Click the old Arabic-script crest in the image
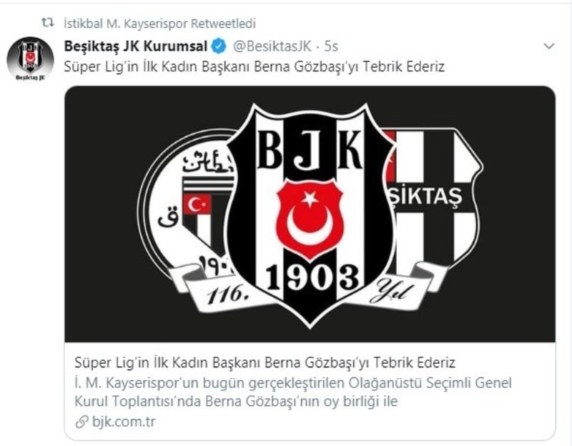The image size is (572, 446). tap(186, 204)
